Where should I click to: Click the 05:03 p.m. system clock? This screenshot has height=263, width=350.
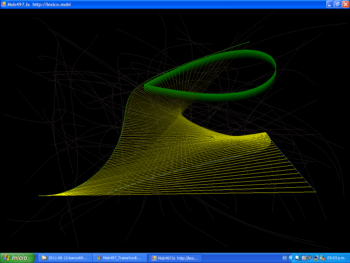coord(337,258)
